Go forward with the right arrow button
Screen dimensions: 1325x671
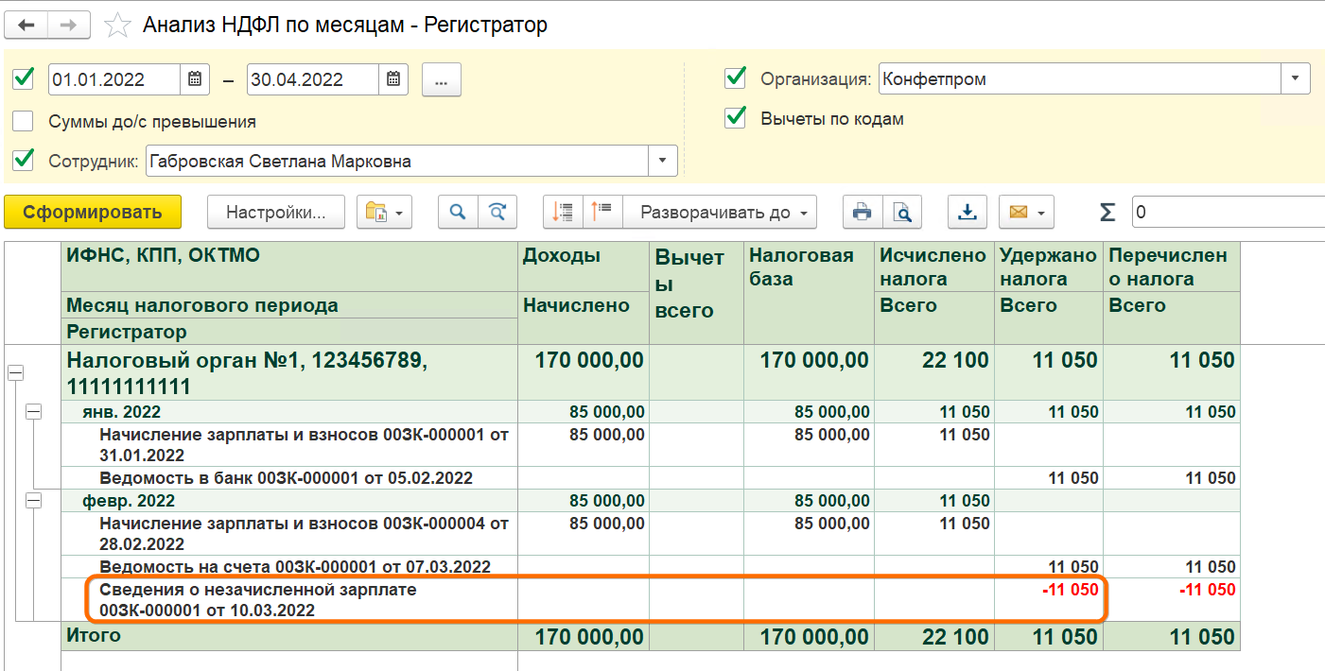click(69, 25)
